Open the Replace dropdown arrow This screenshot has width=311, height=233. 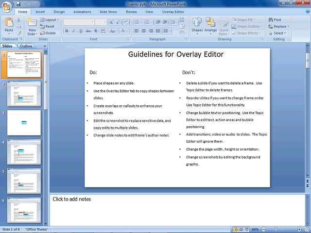click(x=288, y=26)
